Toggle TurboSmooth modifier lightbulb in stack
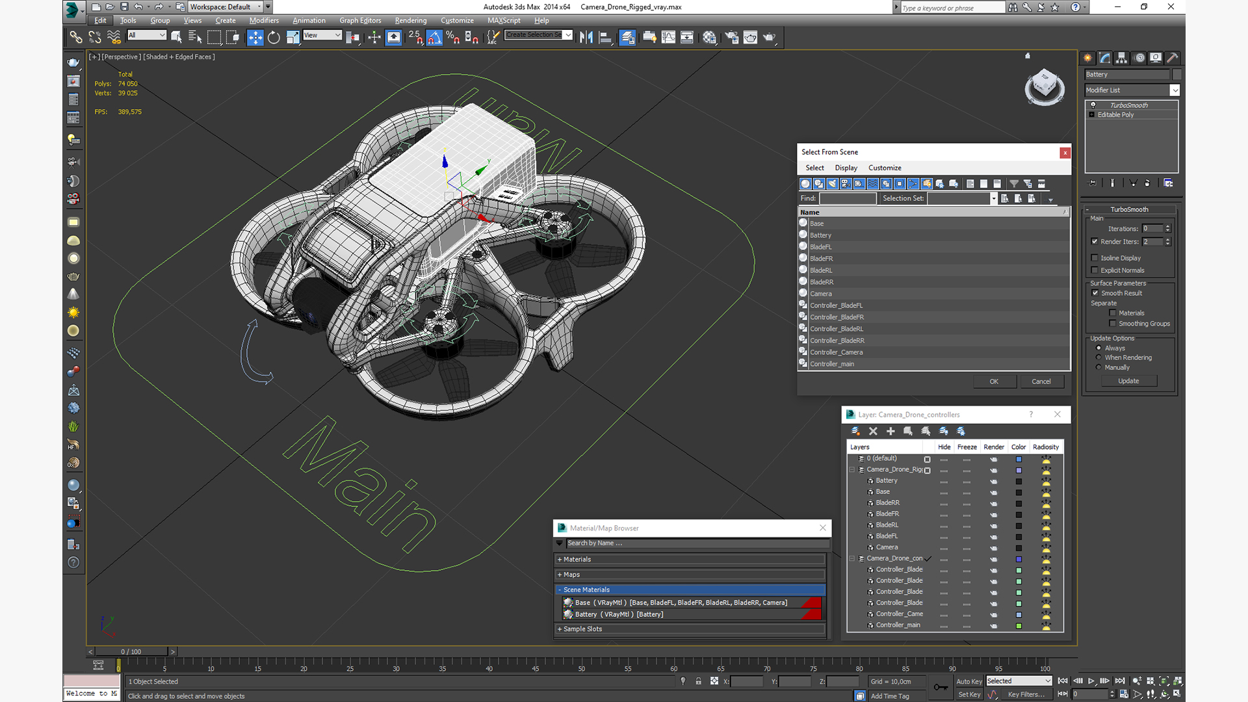 (1093, 105)
